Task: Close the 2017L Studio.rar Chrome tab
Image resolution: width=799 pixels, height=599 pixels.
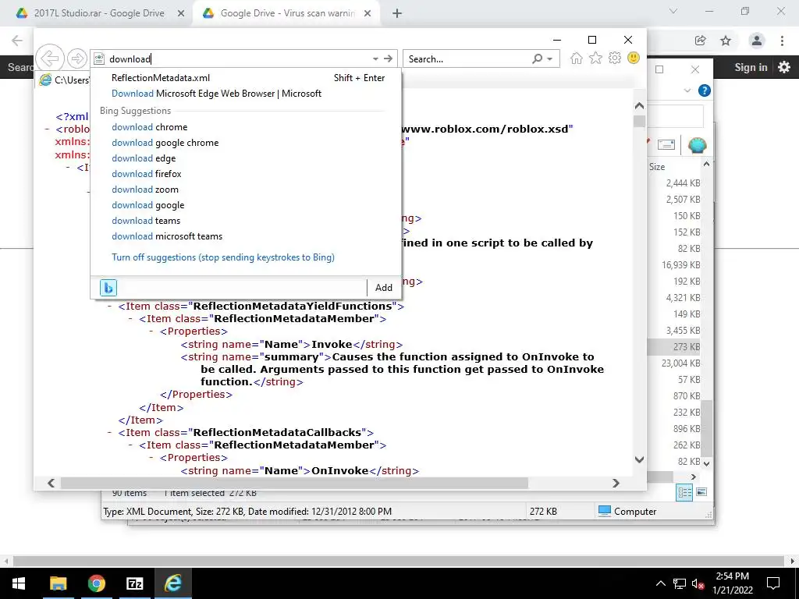Action: tap(181, 14)
